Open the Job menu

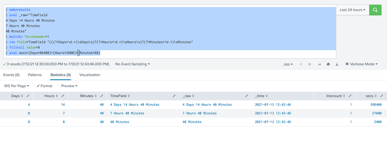288,64
